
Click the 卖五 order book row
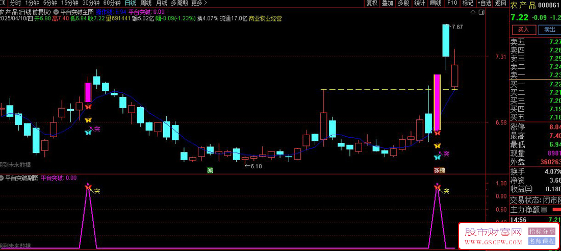coord(535,42)
